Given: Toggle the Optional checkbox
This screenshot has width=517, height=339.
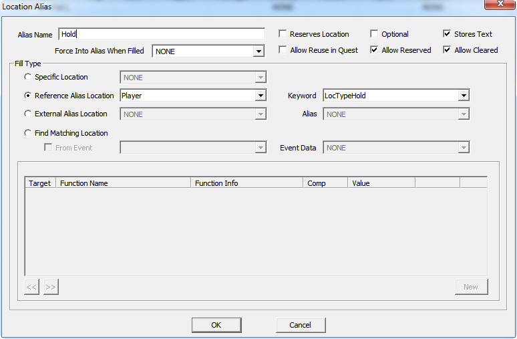Looking at the screenshot, I should [375, 34].
